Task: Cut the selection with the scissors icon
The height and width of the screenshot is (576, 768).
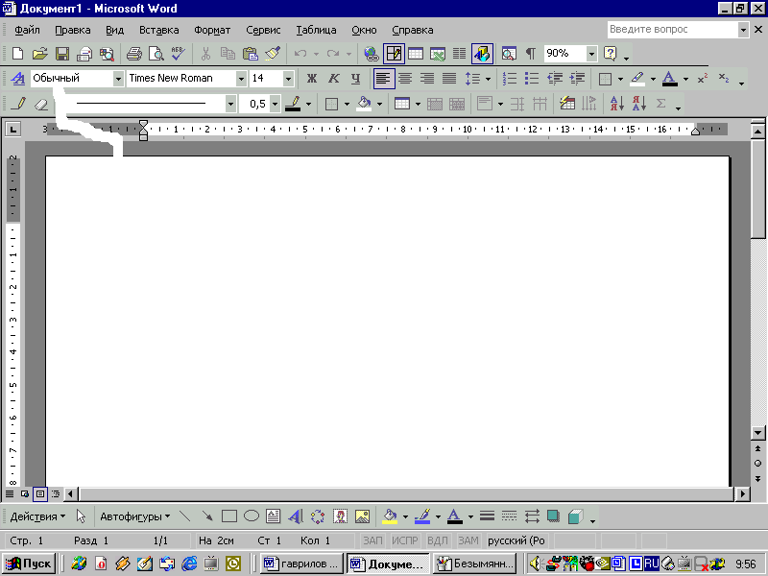Action: click(x=205, y=53)
